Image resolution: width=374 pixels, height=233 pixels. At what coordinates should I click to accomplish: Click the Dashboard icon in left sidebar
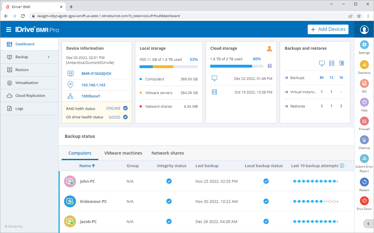9,44
